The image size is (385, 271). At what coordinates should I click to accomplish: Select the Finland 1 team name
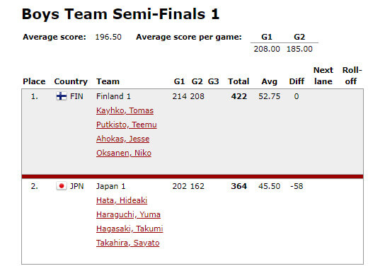tap(113, 96)
